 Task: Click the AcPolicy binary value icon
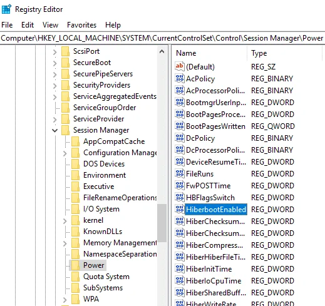[x=180, y=78]
